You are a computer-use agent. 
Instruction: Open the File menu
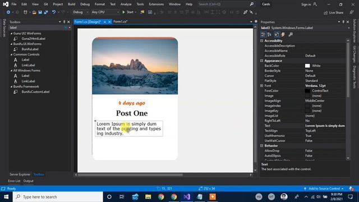(14, 4)
